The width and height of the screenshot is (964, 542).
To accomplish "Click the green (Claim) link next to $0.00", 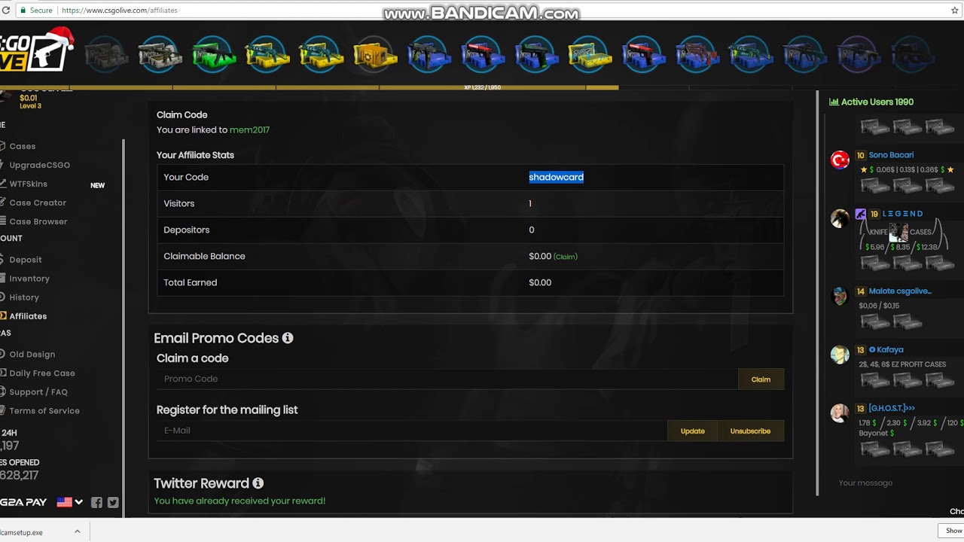I will click(566, 257).
